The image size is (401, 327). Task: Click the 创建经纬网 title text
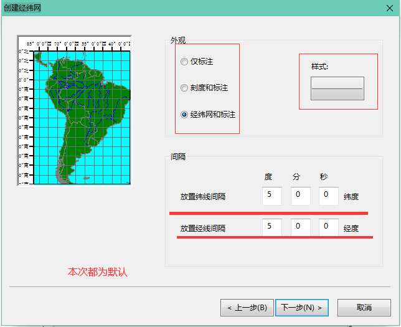(x=22, y=8)
